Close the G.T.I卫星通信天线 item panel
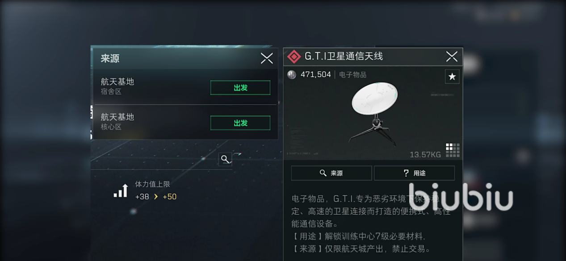Screen dimensions: 566x261 (452, 56)
